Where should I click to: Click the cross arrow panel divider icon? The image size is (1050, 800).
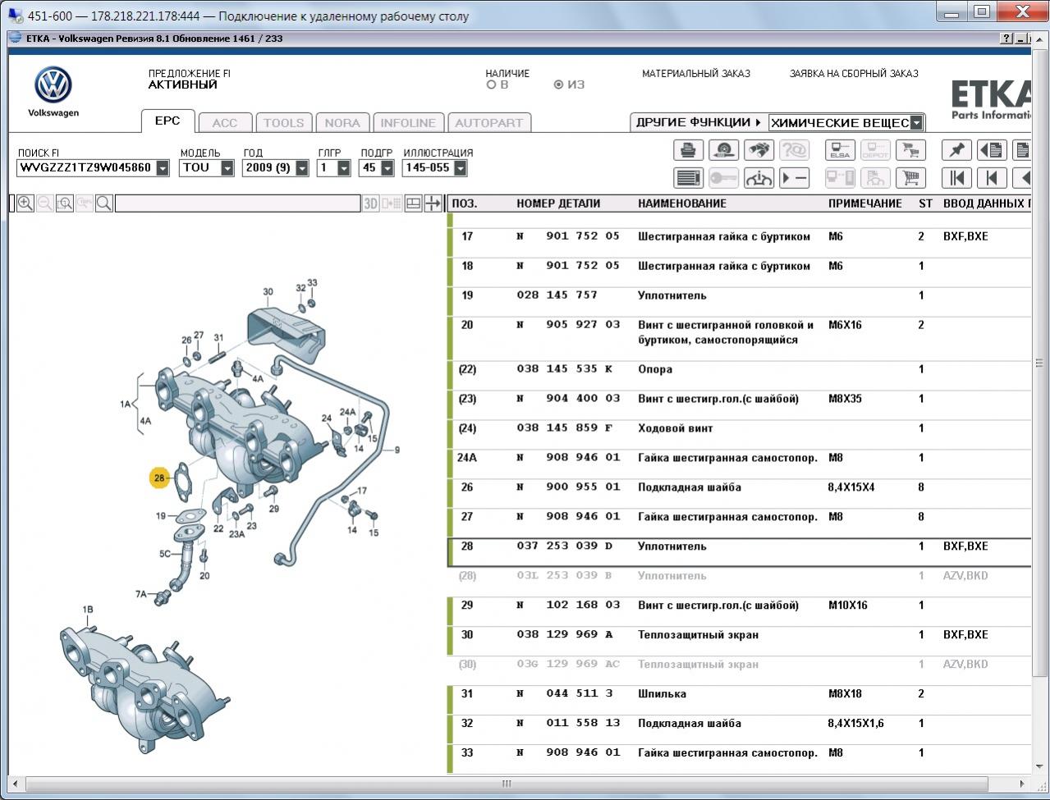(x=433, y=203)
